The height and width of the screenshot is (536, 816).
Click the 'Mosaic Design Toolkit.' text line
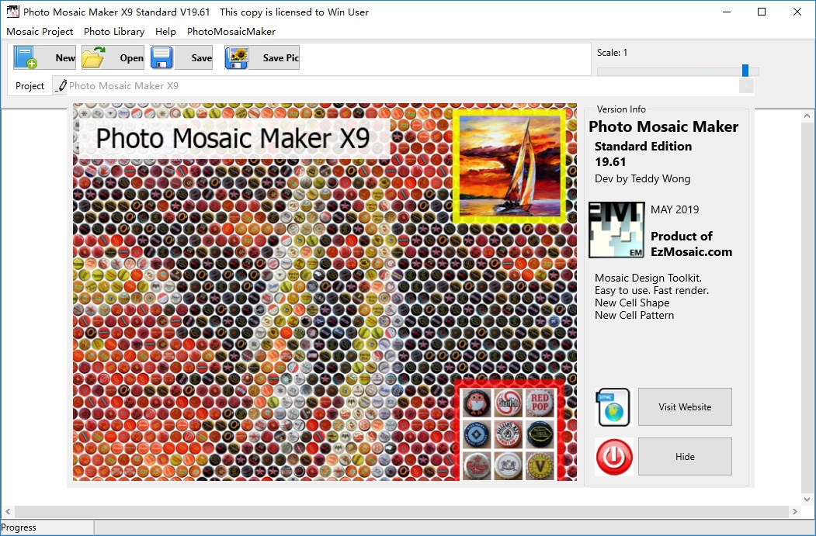pyautogui.click(x=648, y=278)
